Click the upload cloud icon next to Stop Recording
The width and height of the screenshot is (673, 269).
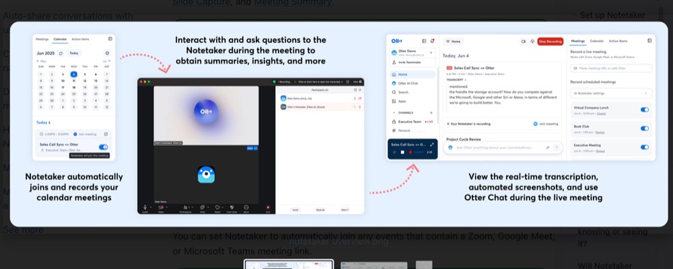click(x=532, y=42)
